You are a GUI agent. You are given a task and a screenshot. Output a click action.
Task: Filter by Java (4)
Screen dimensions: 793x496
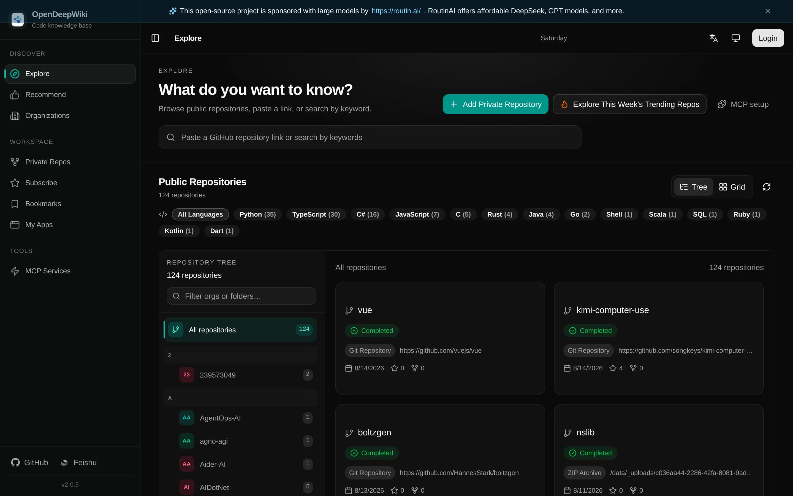pos(541,214)
